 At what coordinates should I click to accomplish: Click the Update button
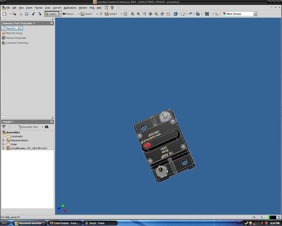click(x=111, y=14)
